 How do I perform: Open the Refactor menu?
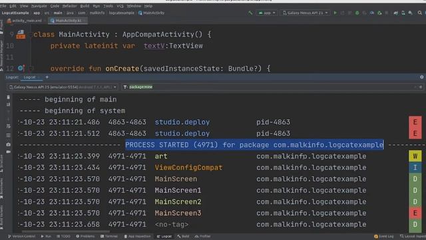coord(69,6)
